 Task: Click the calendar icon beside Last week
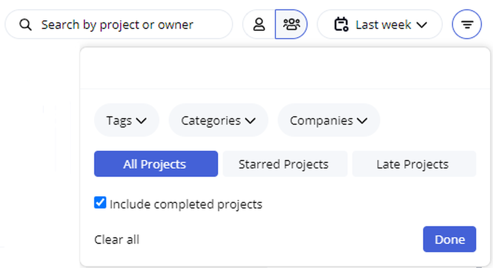(341, 24)
